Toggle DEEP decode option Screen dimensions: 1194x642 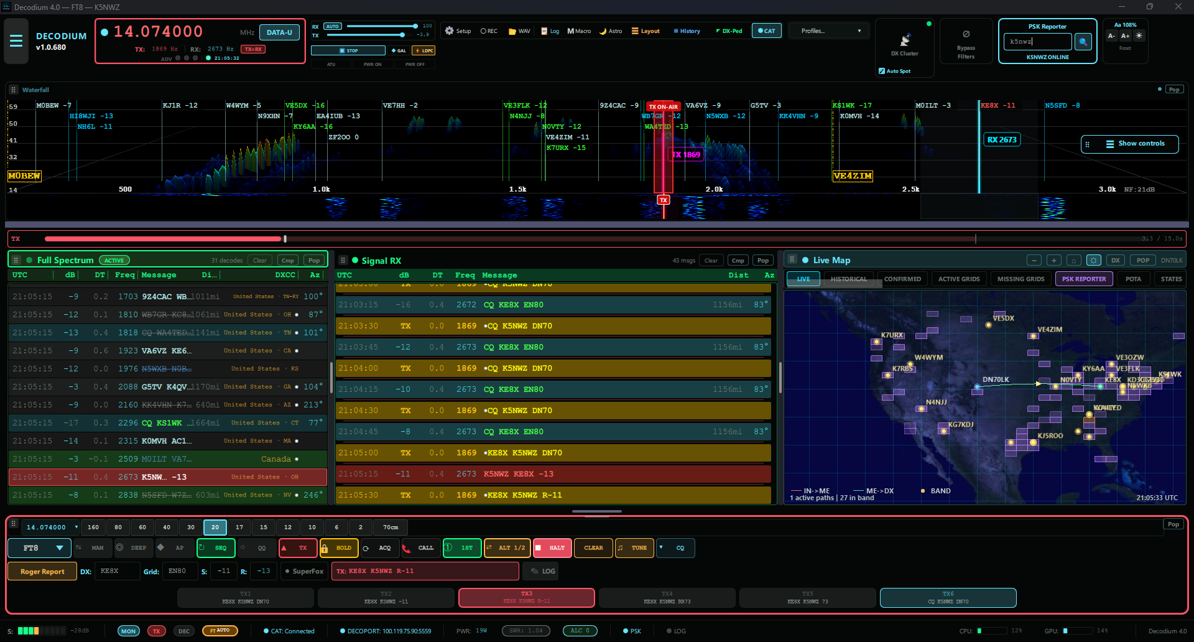click(133, 548)
